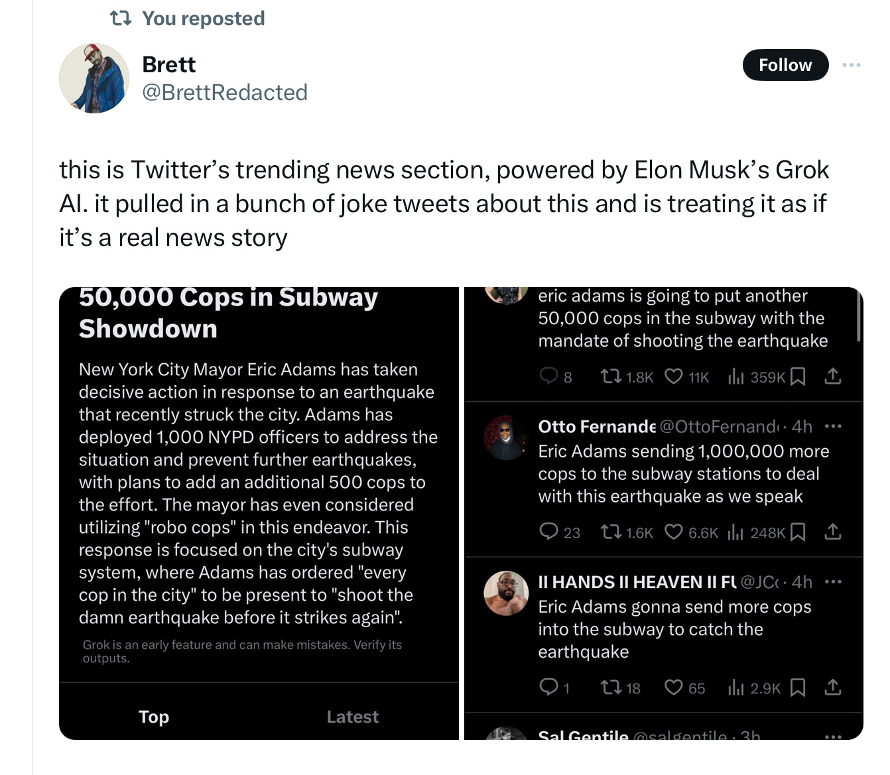Image resolution: width=890 pixels, height=775 pixels.
Task: Like Otto Fernandez's tweet with 6.6K likes
Action: pyautogui.click(x=674, y=532)
